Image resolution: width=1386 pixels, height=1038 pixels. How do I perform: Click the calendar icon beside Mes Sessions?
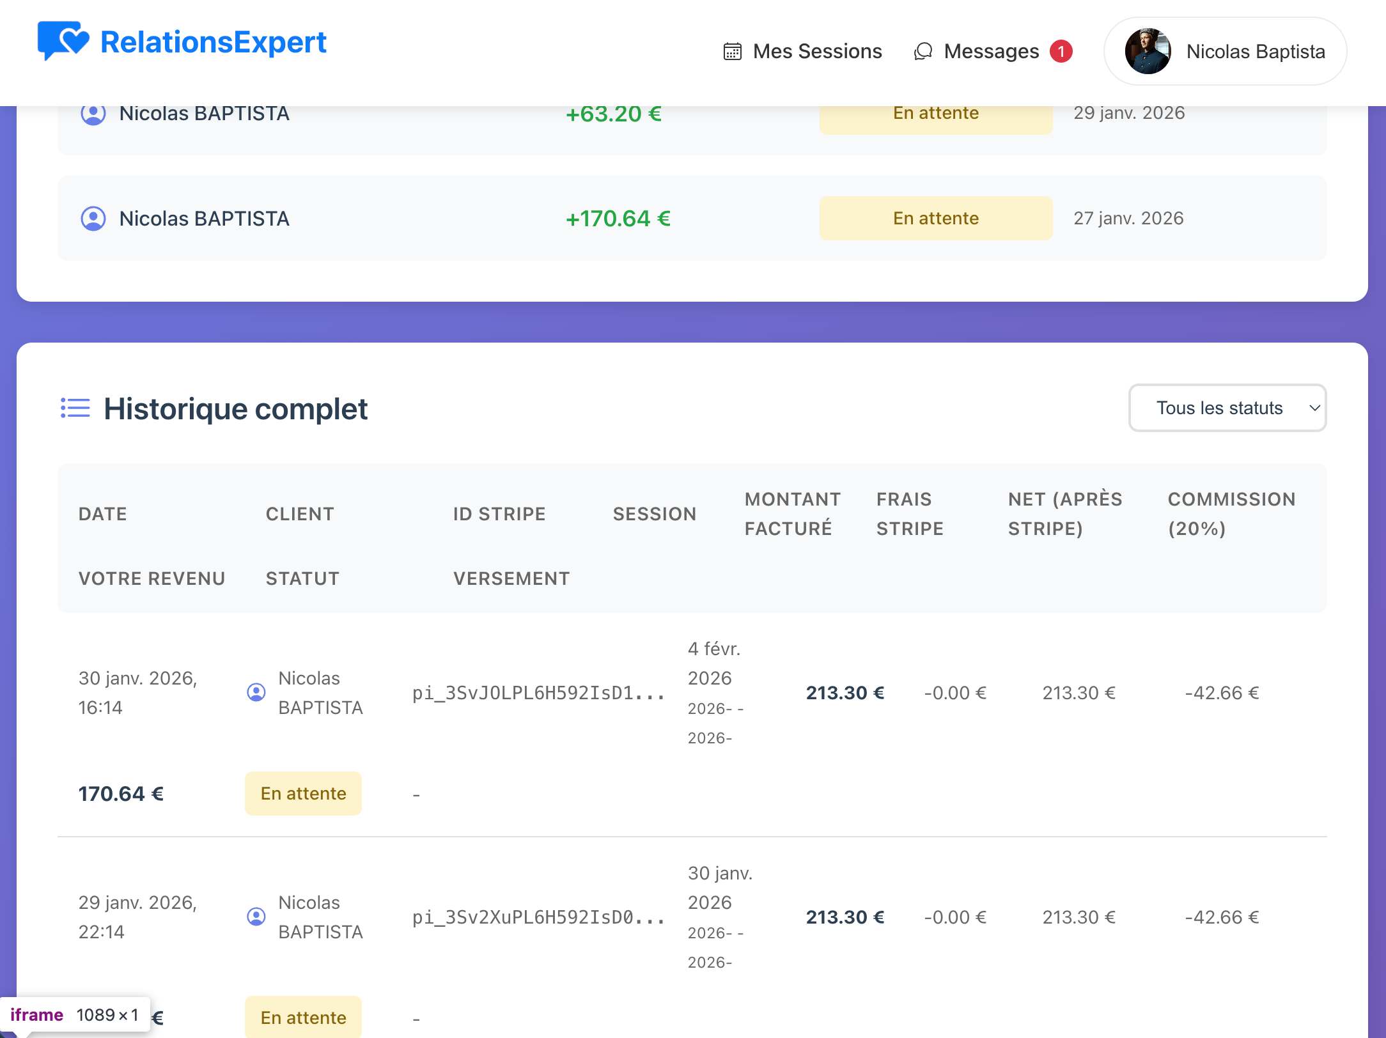[733, 50]
